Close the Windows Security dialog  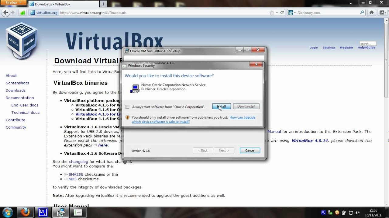256,64
